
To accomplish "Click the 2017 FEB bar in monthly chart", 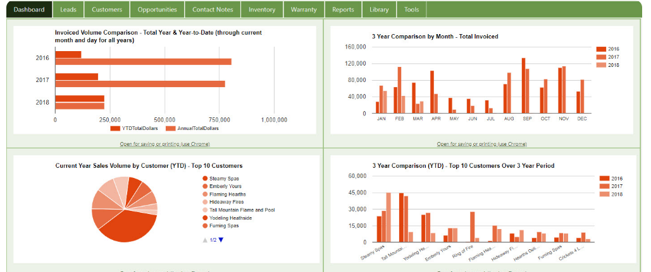I will (x=399, y=90).
